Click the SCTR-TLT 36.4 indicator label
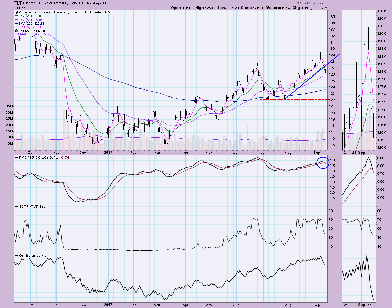The image size is (392, 308). (x=28, y=206)
